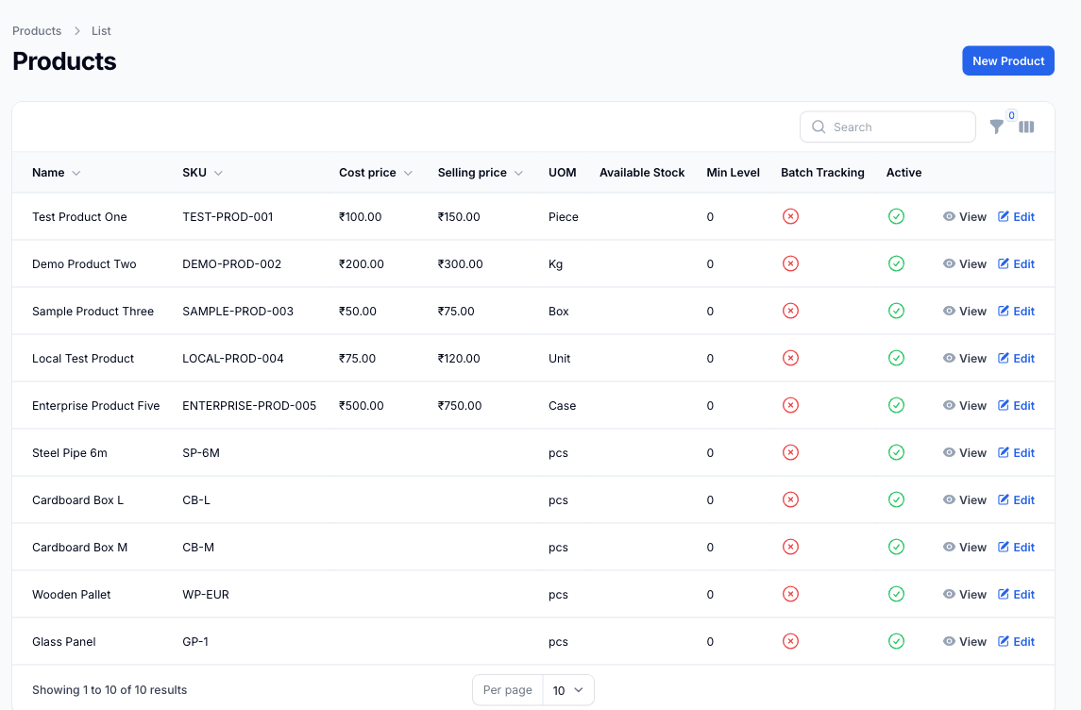Edit Steel Pipe 6m

pos(1016,453)
